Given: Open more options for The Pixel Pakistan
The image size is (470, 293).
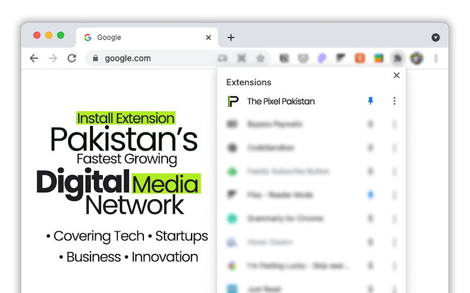Looking at the screenshot, I should 394,101.
